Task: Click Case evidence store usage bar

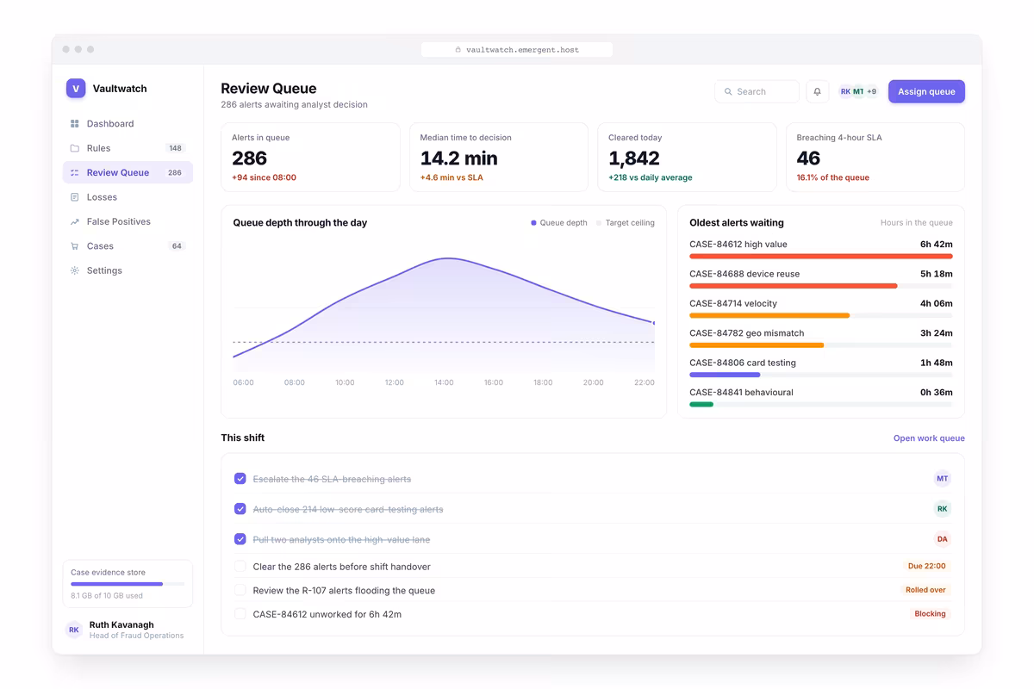Action: tap(128, 584)
